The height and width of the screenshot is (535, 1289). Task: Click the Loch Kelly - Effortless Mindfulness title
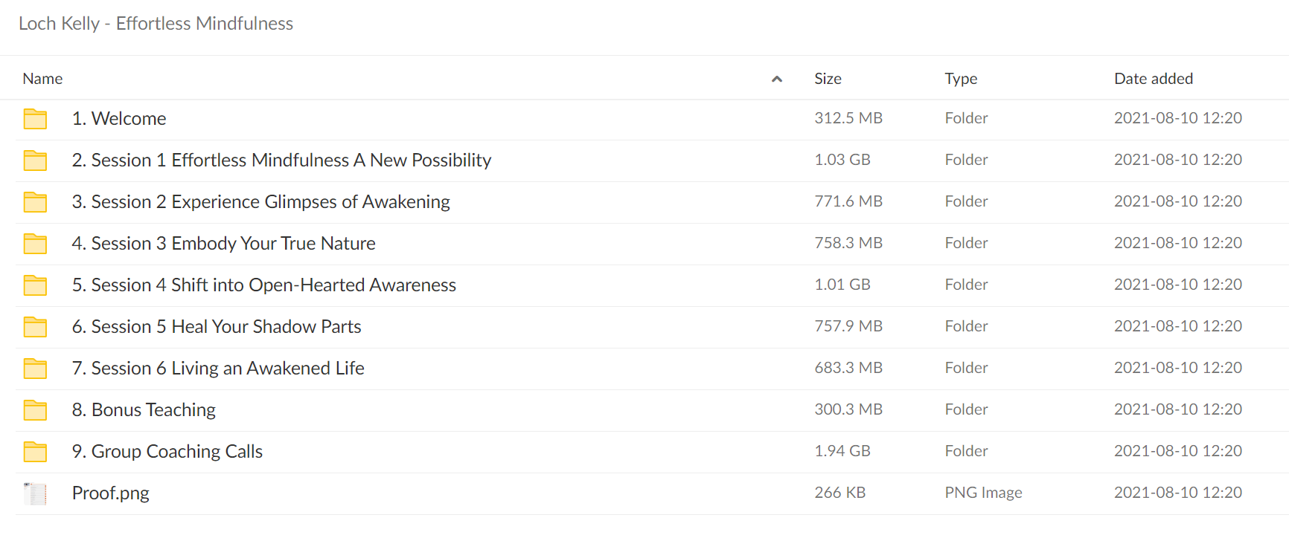[x=156, y=24]
